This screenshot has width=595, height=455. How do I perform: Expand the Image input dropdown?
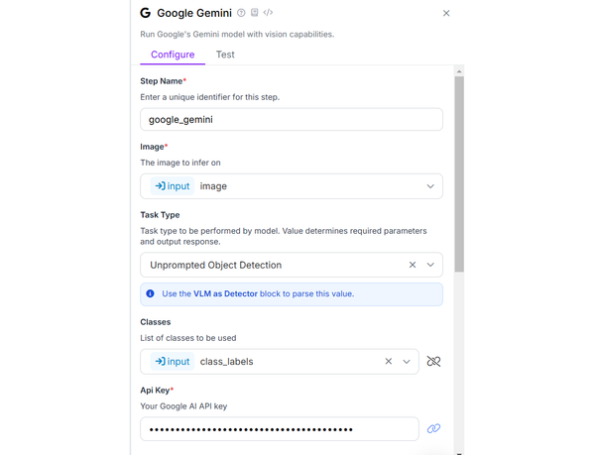[430, 186]
